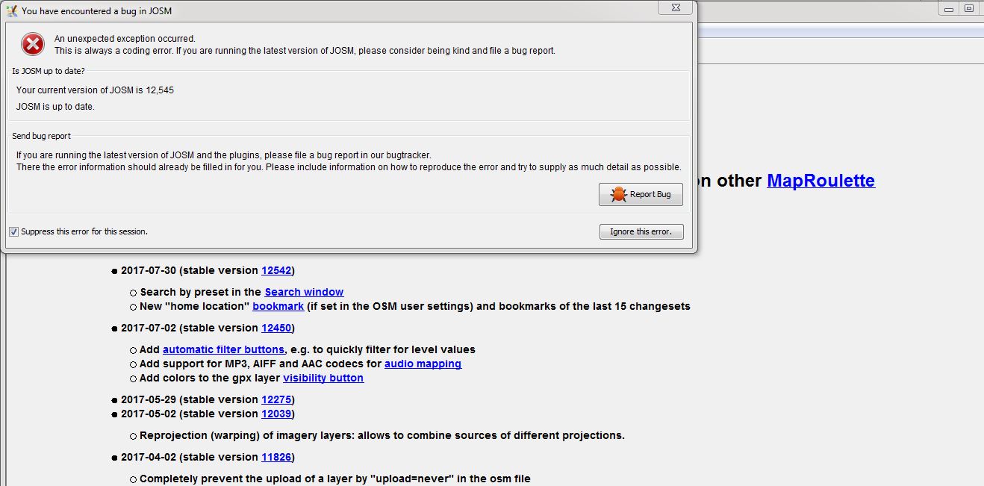Click the JOSM logo in dialog title bar
The height and width of the screenshot is (486, 984).
tap(11, 11)
